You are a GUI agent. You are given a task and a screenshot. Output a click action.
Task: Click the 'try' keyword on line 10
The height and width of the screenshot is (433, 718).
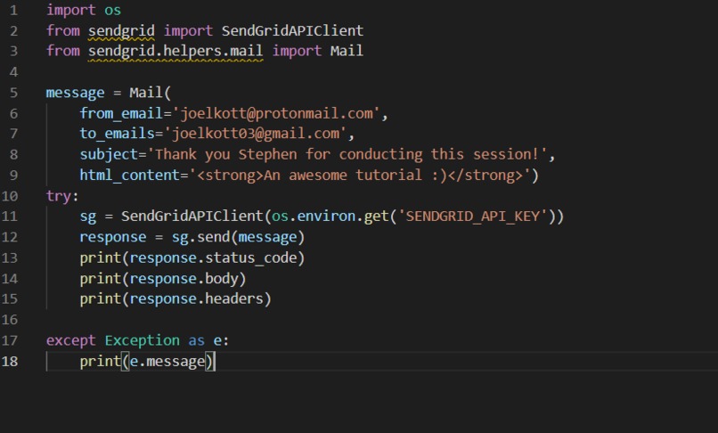coord(59,196)
